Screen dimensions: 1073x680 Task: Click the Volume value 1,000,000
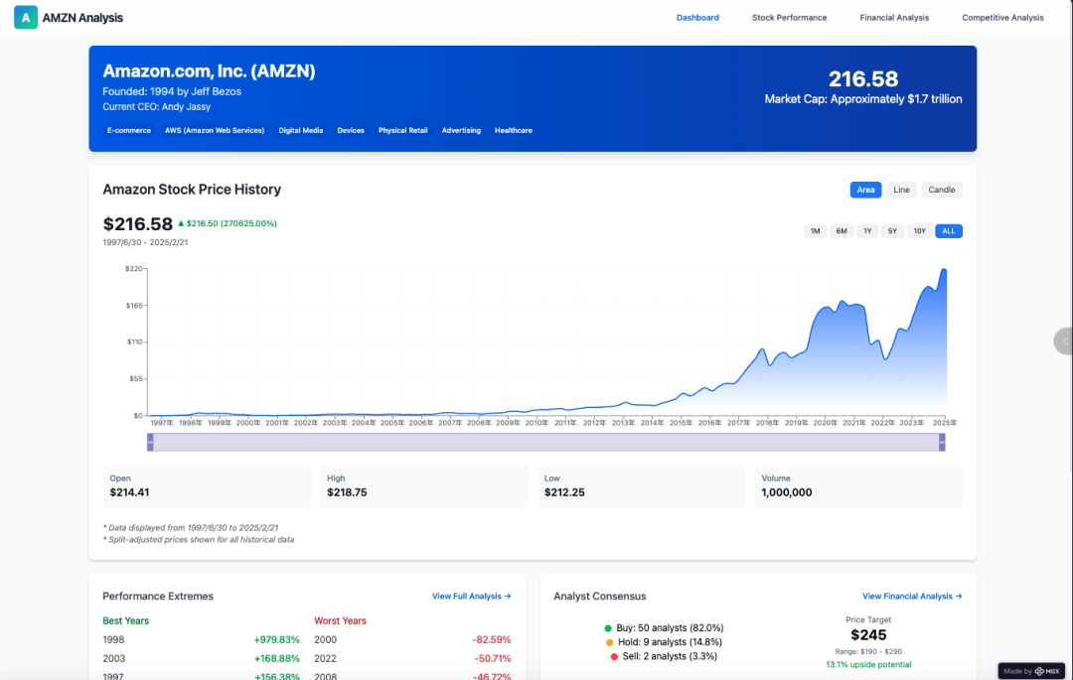pyautogui.click(x=787, y=492)
